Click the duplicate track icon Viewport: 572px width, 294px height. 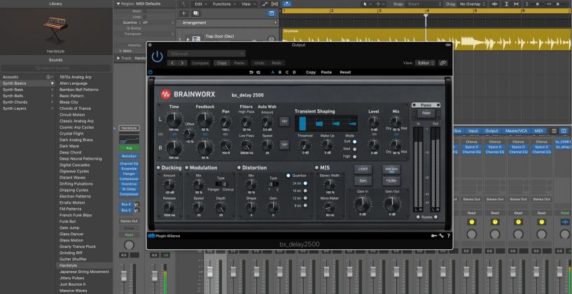[196, 13]
